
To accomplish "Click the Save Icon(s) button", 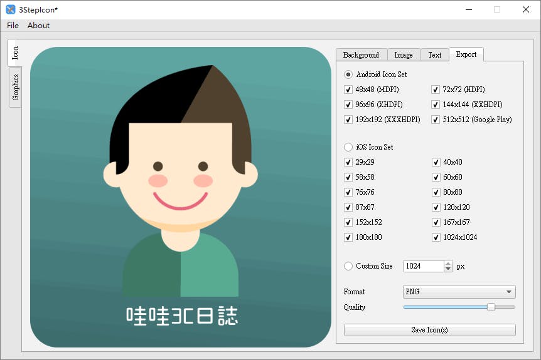I will pos(429,330).
